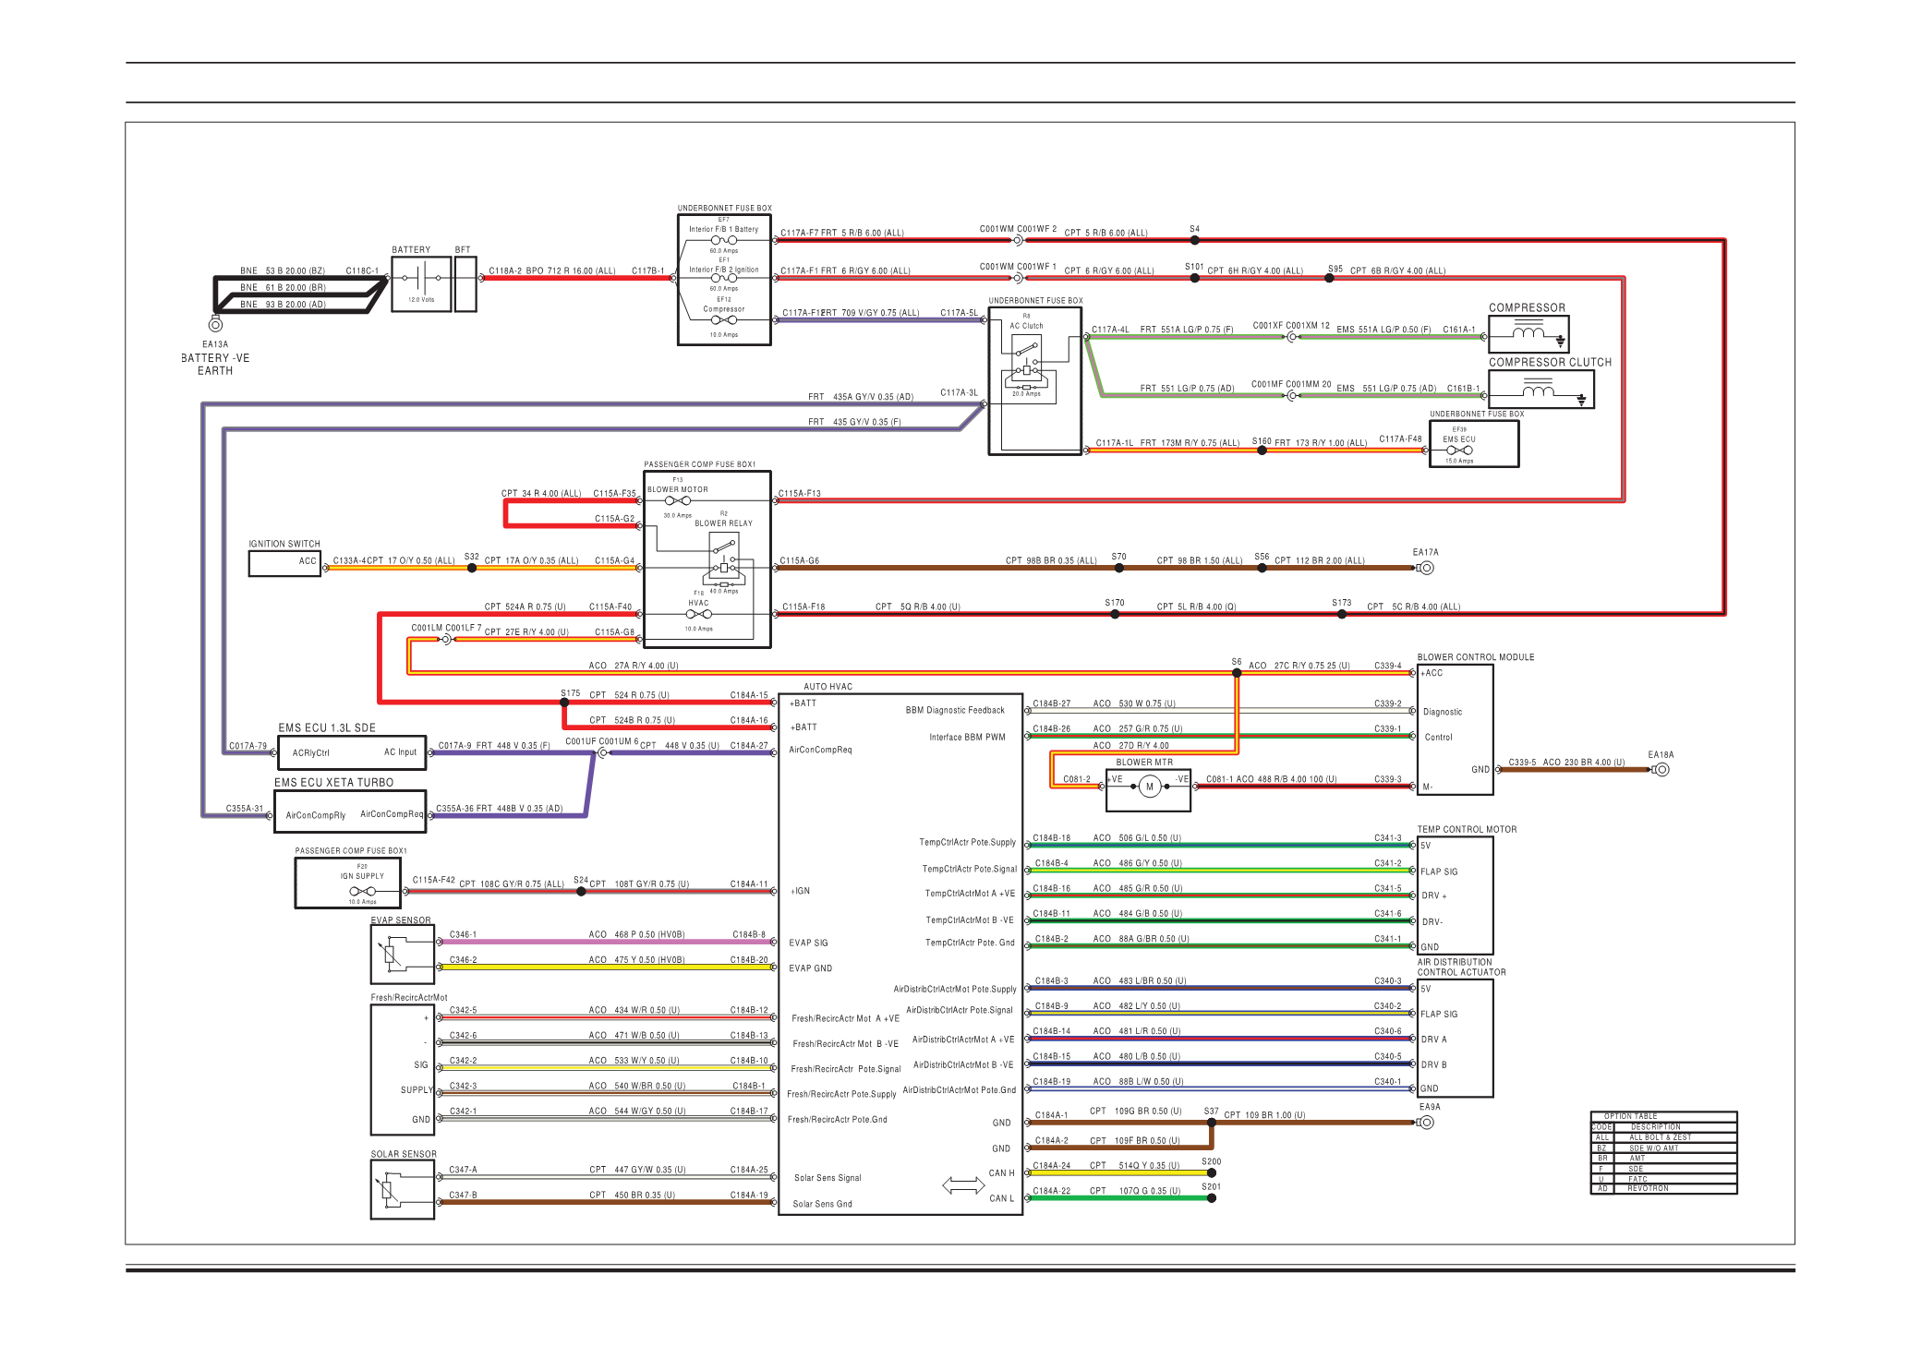The image size is (1921, 1358).
Task: Click the blower motor M symbol
Action: [1149, 787]
